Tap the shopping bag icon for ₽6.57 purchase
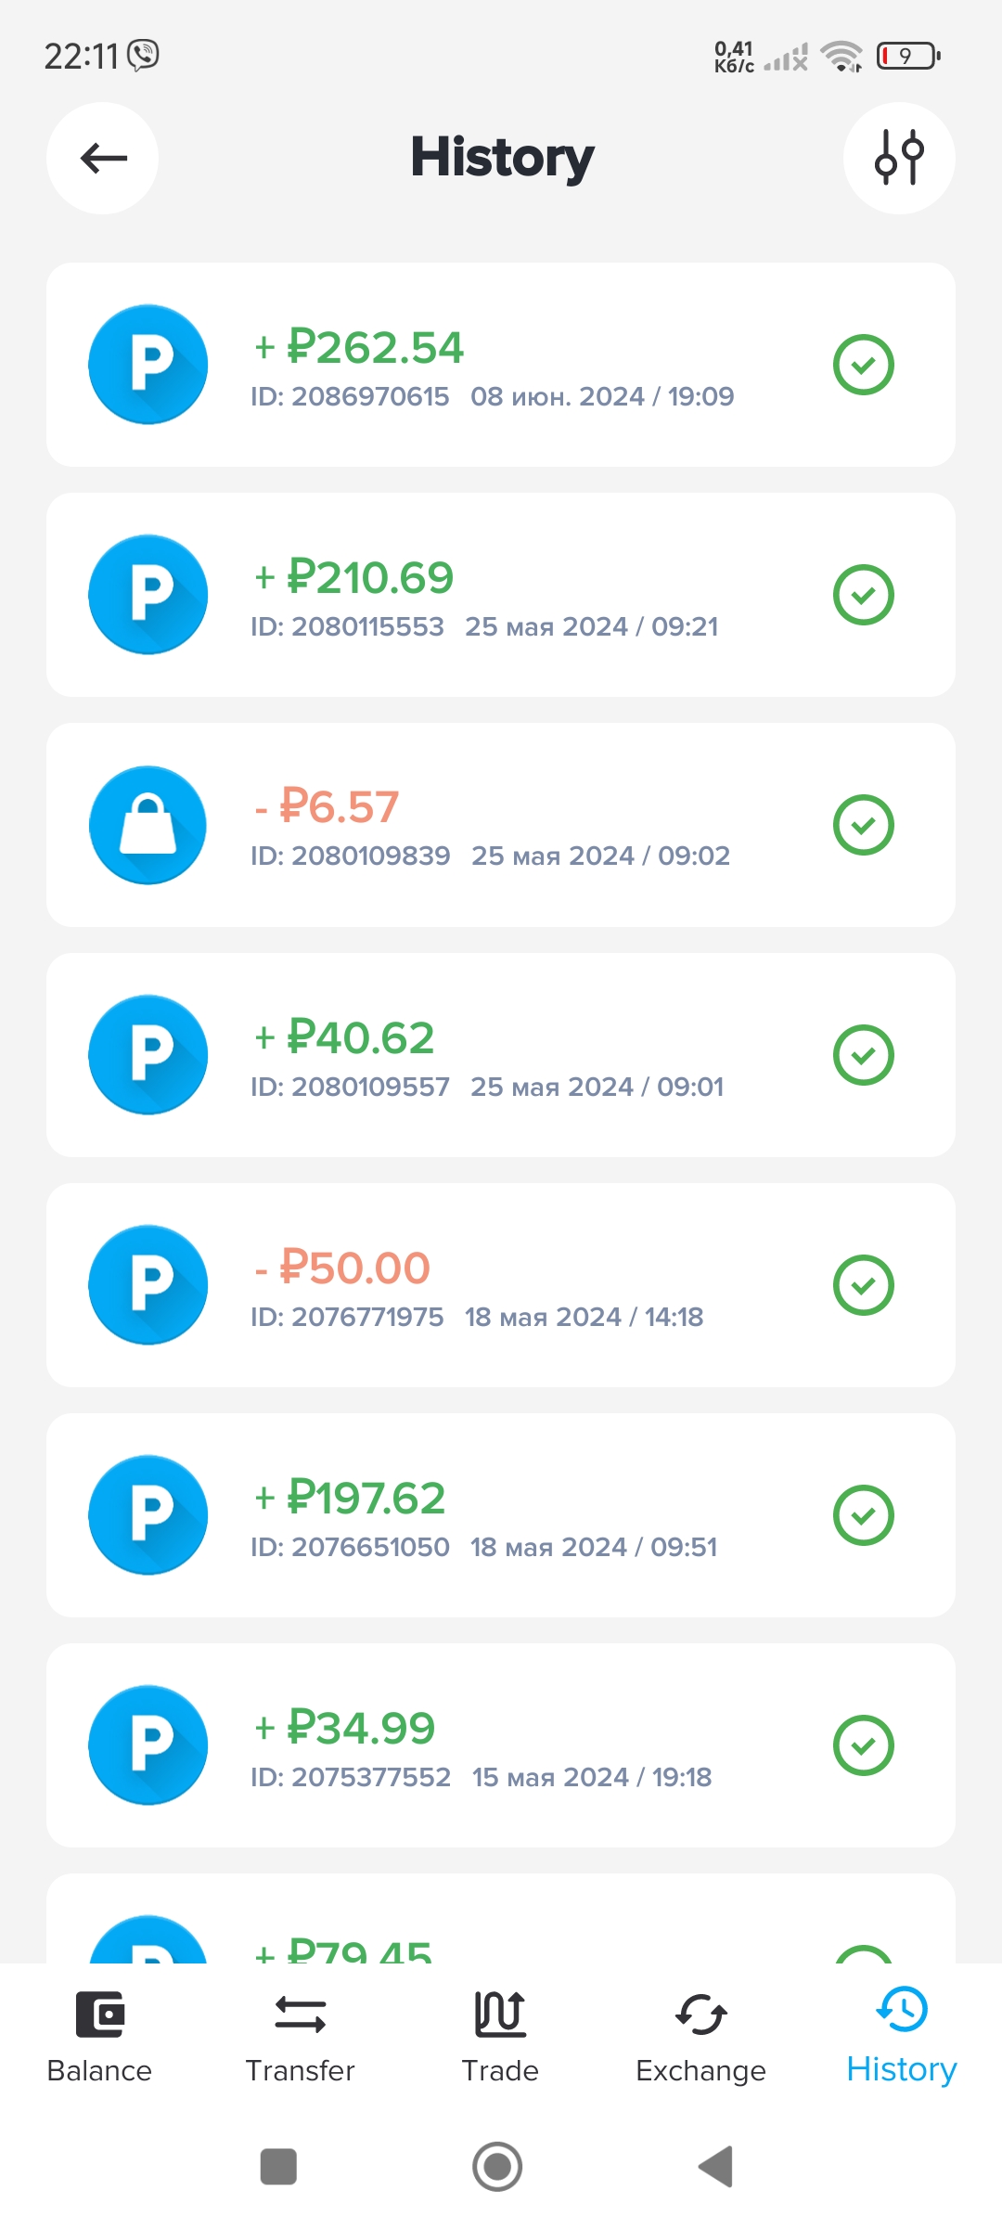Viewport: 1002px width, 2227px height. coord(148,825)
